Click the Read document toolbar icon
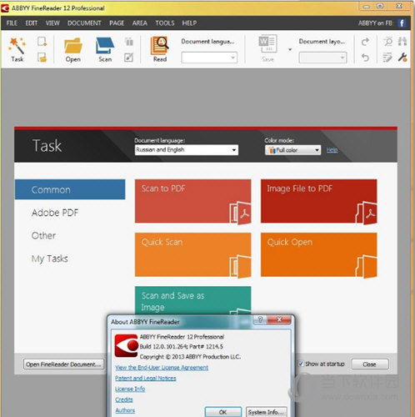The width and height of the screenshot is (415, 417). tap(160, 49)
